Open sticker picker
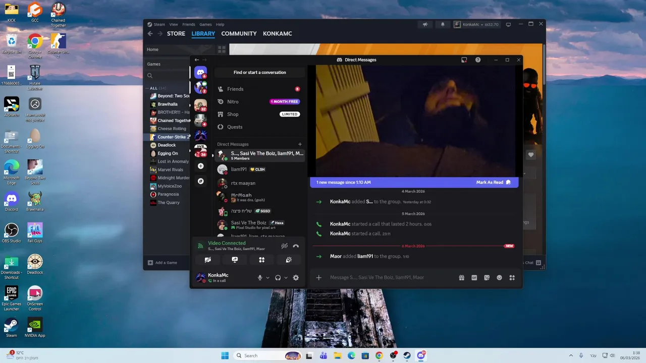Screen dimensions: 646x363 (487, 277)
